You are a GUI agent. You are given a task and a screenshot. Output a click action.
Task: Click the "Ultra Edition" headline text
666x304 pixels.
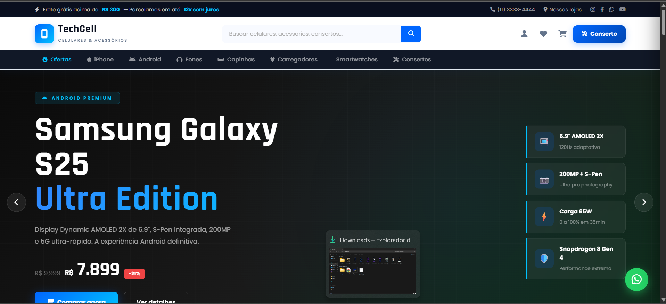point(126,199)
